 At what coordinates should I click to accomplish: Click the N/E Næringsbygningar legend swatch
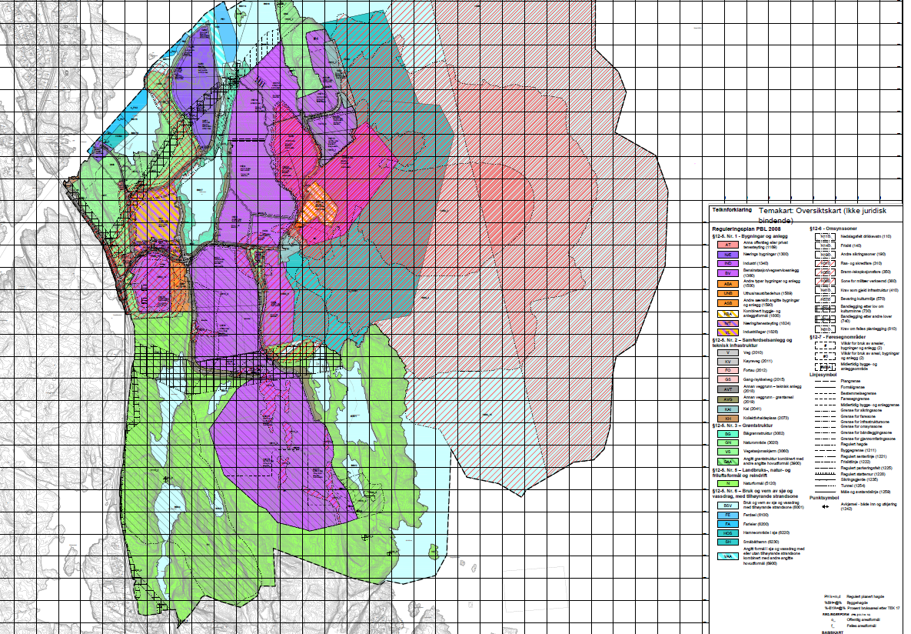tap(727, 255)
